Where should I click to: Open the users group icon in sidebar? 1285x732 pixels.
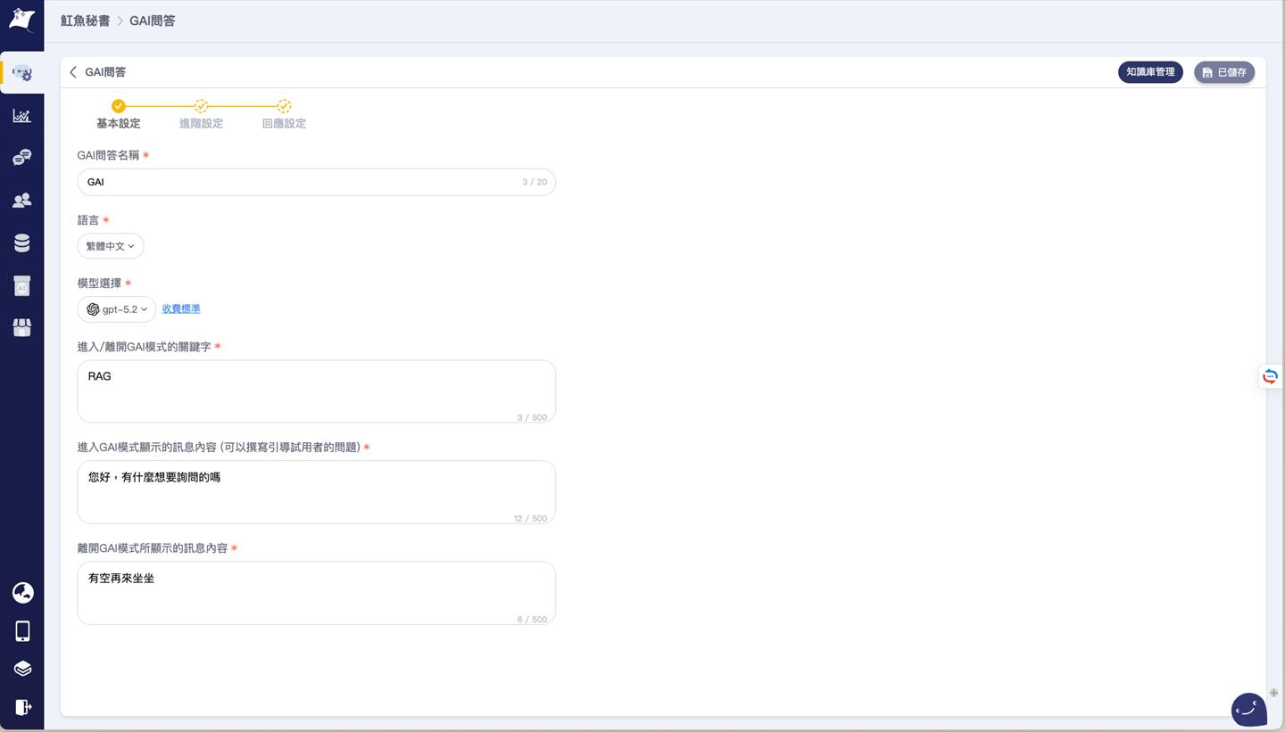[21, 201]
